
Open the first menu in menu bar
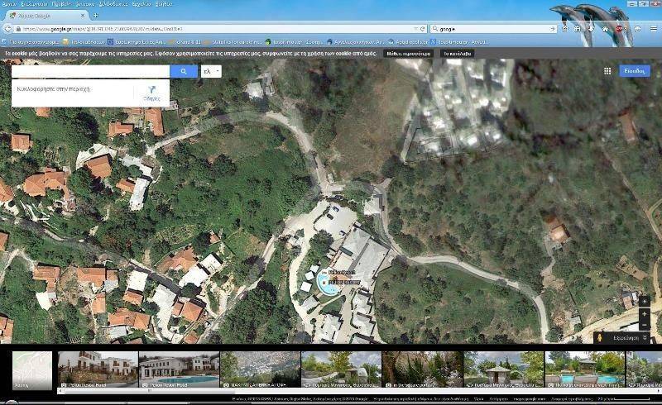pyautogui.click(x=10, y=4)
